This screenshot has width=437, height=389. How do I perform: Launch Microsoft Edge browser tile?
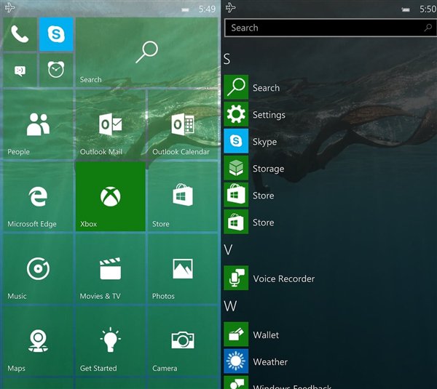(x=38, y=196)
